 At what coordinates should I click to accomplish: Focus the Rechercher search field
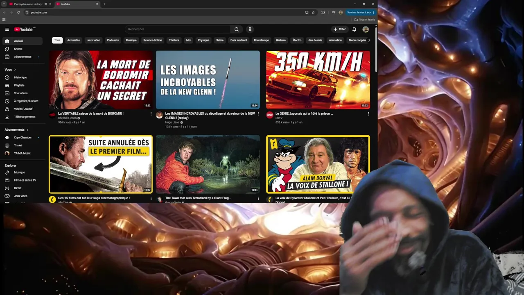(178, 29)
